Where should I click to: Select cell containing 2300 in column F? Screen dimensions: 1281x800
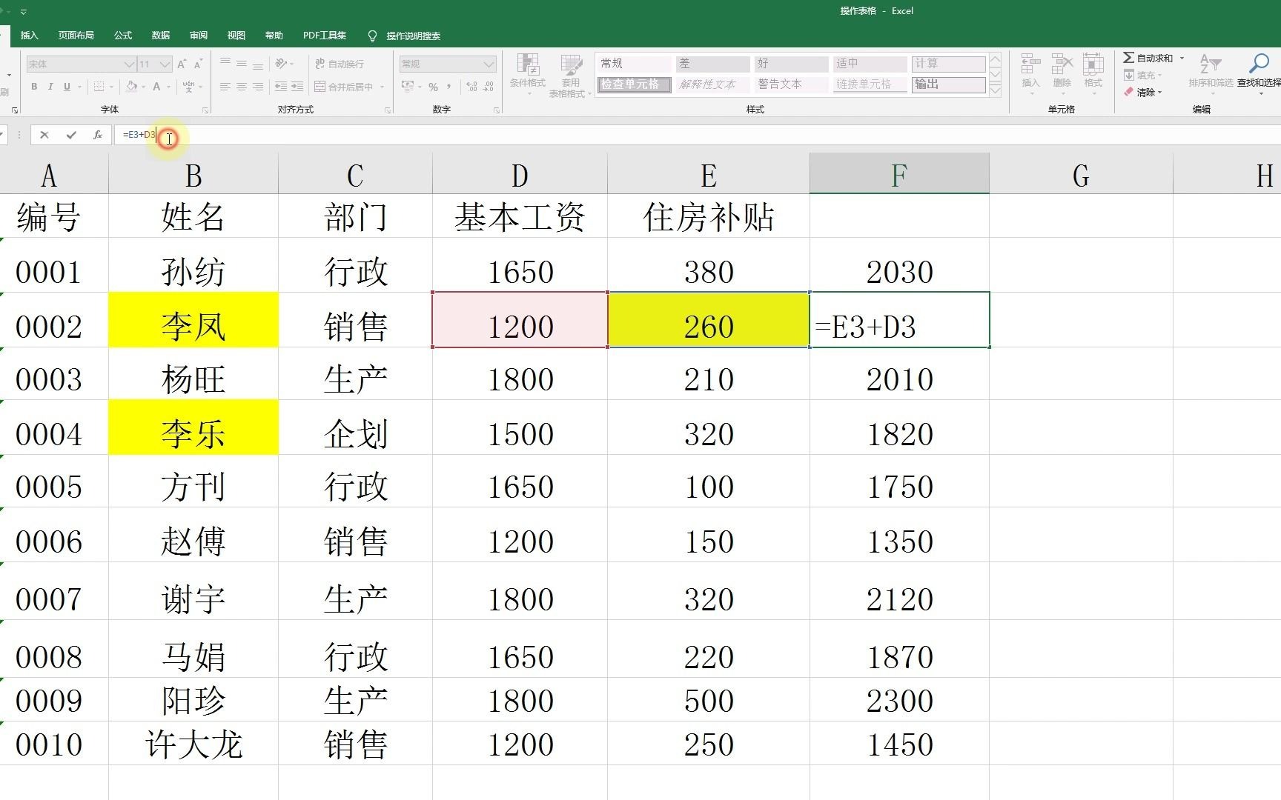[899, 700]
